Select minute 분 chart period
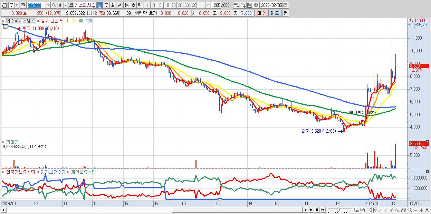431x214 pixels. tap(126, 5)
